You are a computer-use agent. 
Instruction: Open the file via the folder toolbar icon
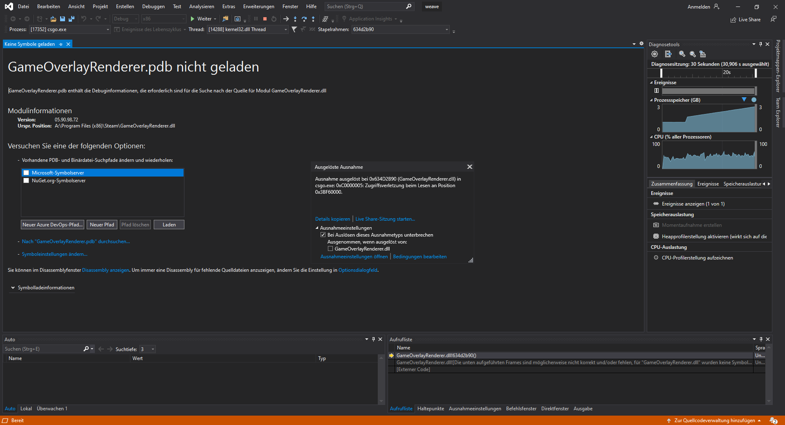tap(53, 19)
